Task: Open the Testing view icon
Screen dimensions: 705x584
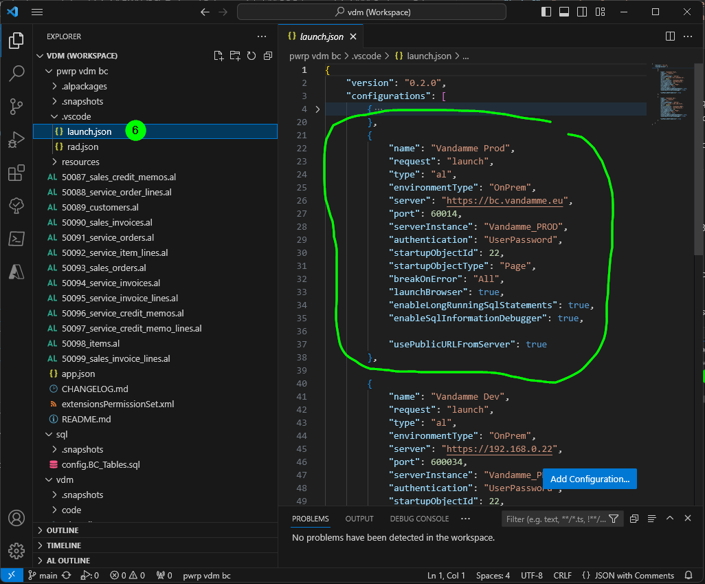Action: tap(16, 206)
